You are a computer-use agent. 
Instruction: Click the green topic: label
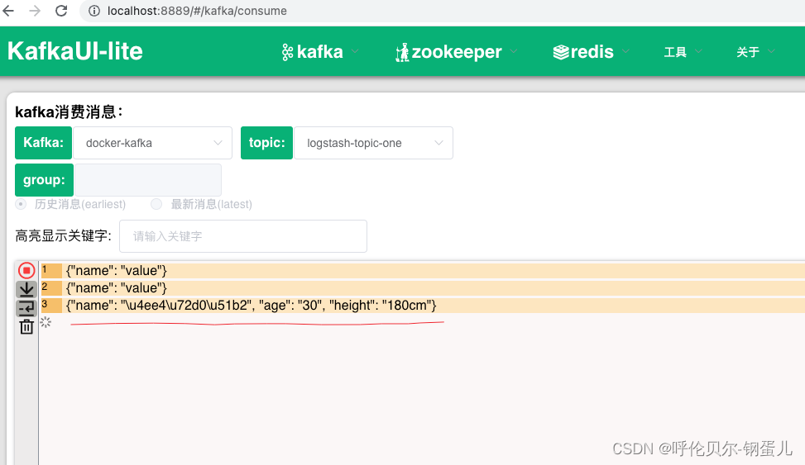tap(266, 143)
